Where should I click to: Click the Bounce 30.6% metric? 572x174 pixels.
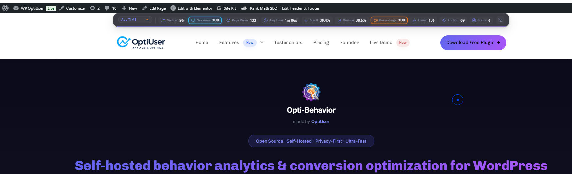(x=352, y=20)
